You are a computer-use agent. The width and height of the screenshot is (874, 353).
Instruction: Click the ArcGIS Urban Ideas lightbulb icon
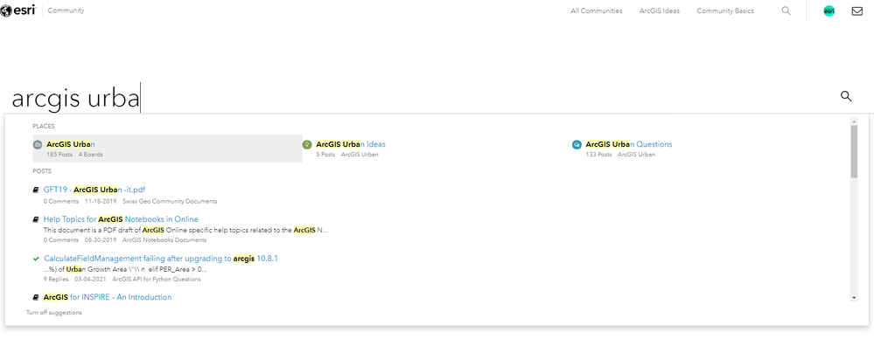pyautogui.click(x=307, y=144)
